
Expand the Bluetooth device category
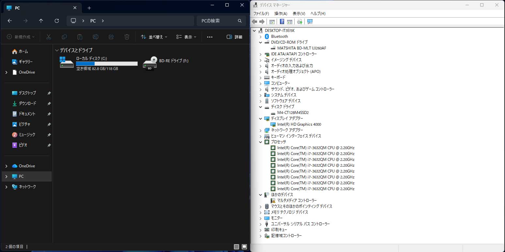click(x=260, y=36)
